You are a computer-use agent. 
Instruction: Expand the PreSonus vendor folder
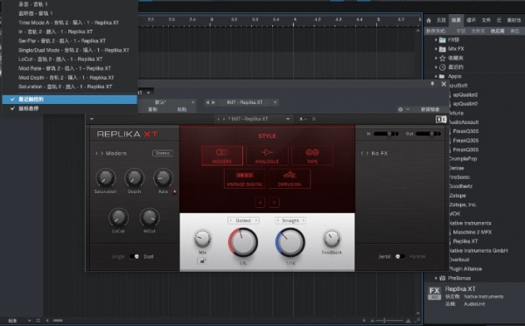point(436,278)
